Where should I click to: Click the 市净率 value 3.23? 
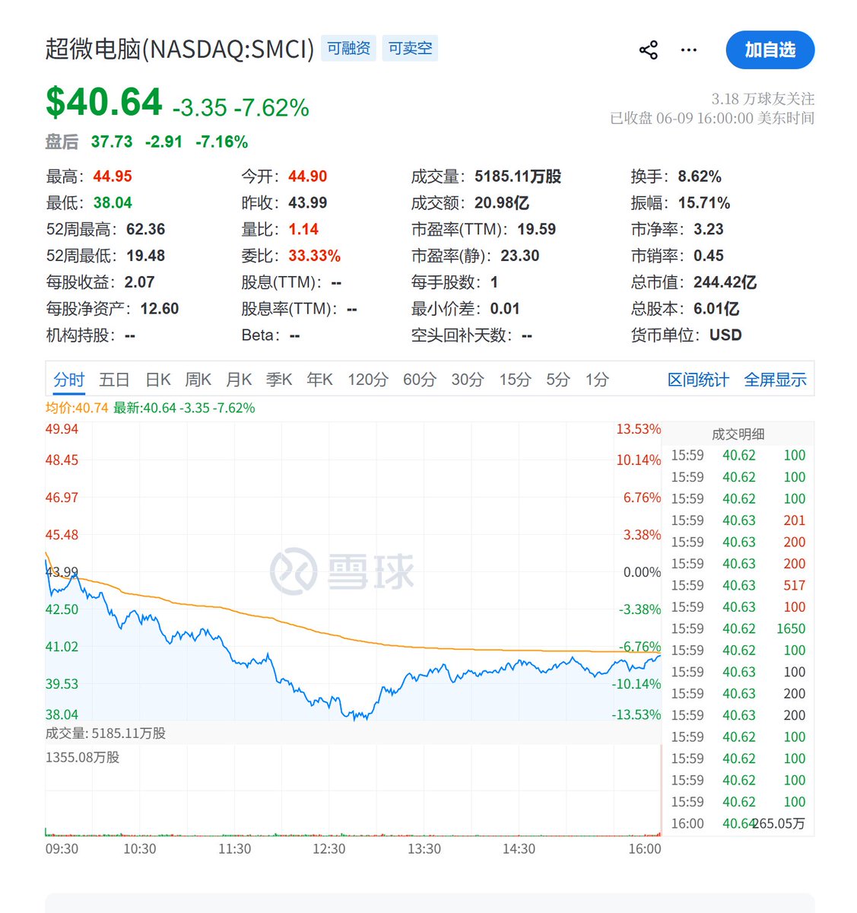pos(709,230)
